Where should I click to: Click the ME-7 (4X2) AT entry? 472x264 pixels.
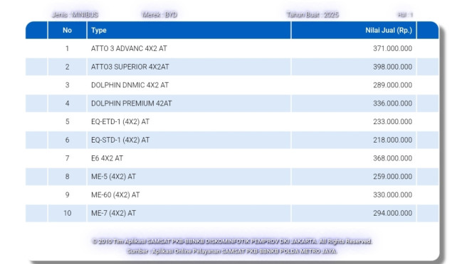pos(113,214)
